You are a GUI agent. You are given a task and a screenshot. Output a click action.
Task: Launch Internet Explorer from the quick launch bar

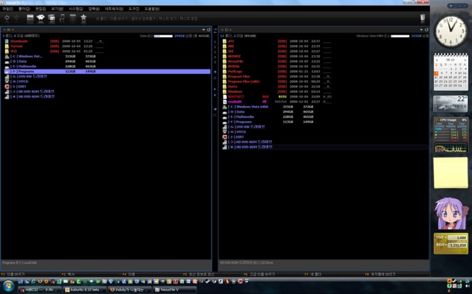pos(33,281)
